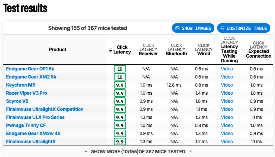Image resolution: width=275 pixels, height=157 pixels.
Task: Play Video for Finalmouse ULX Pro Series
Action: (x=227, y=117)
